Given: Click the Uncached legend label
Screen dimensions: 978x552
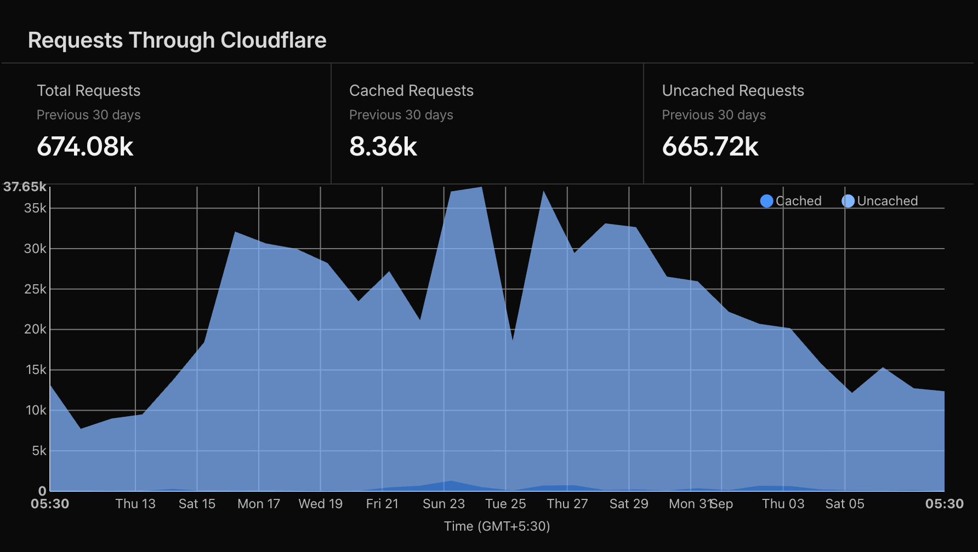Looking at the screenshot, I should tap(888, 201).
